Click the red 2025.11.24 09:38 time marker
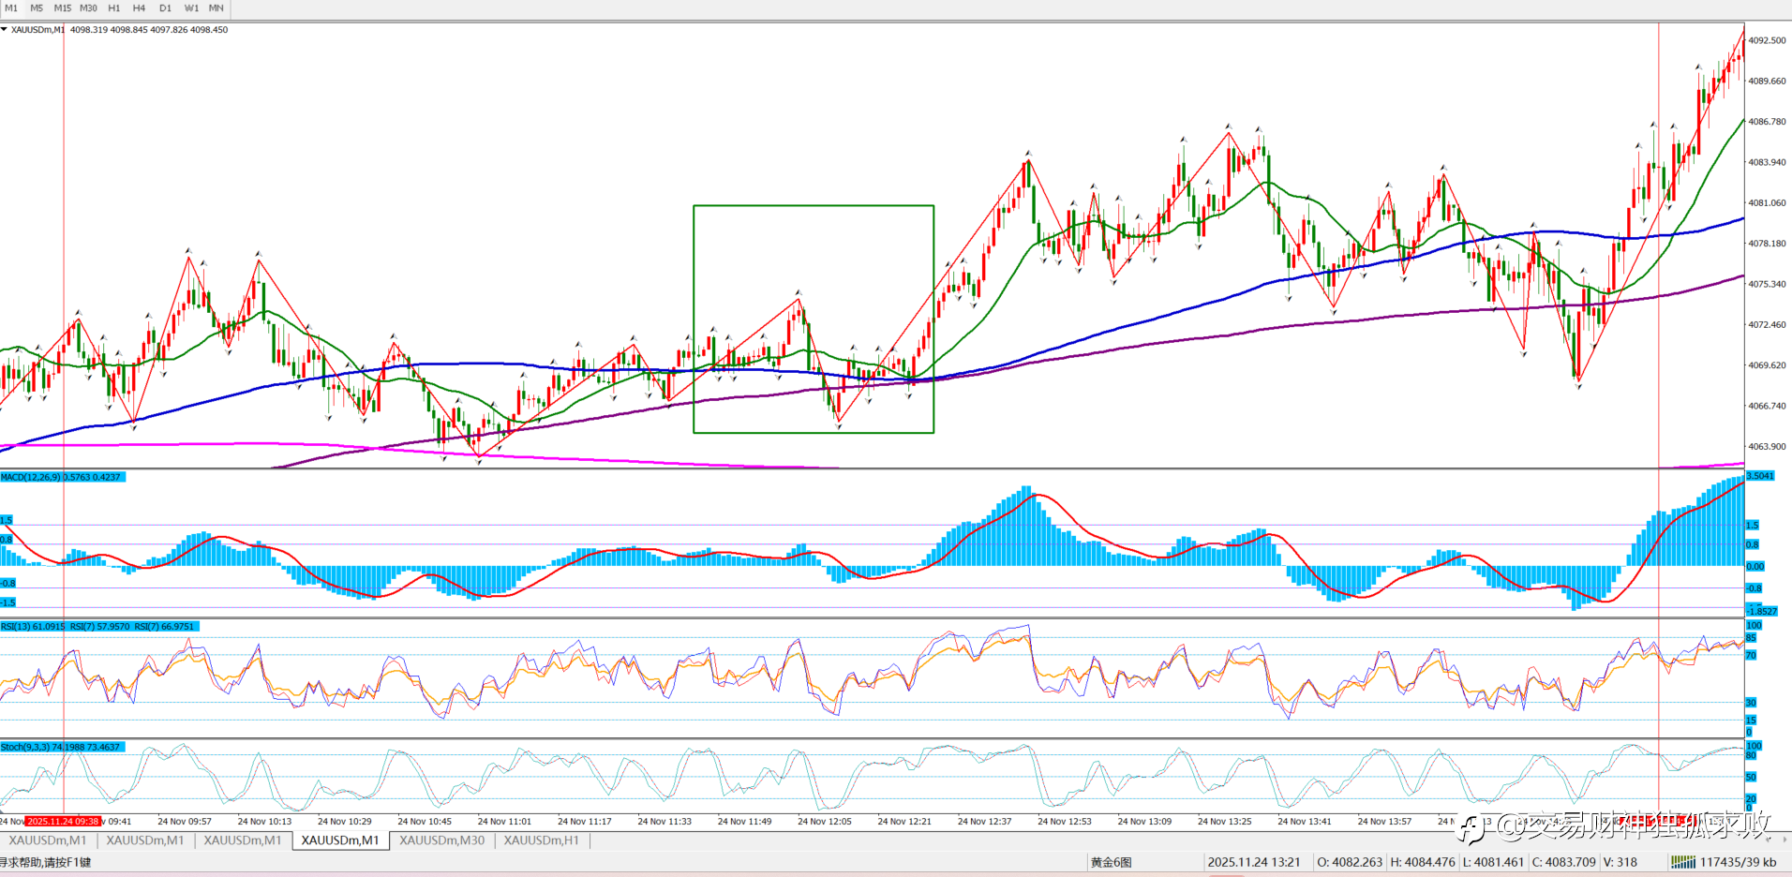Viewport: 1792px width, 877px height. click(x=63, y=822)
